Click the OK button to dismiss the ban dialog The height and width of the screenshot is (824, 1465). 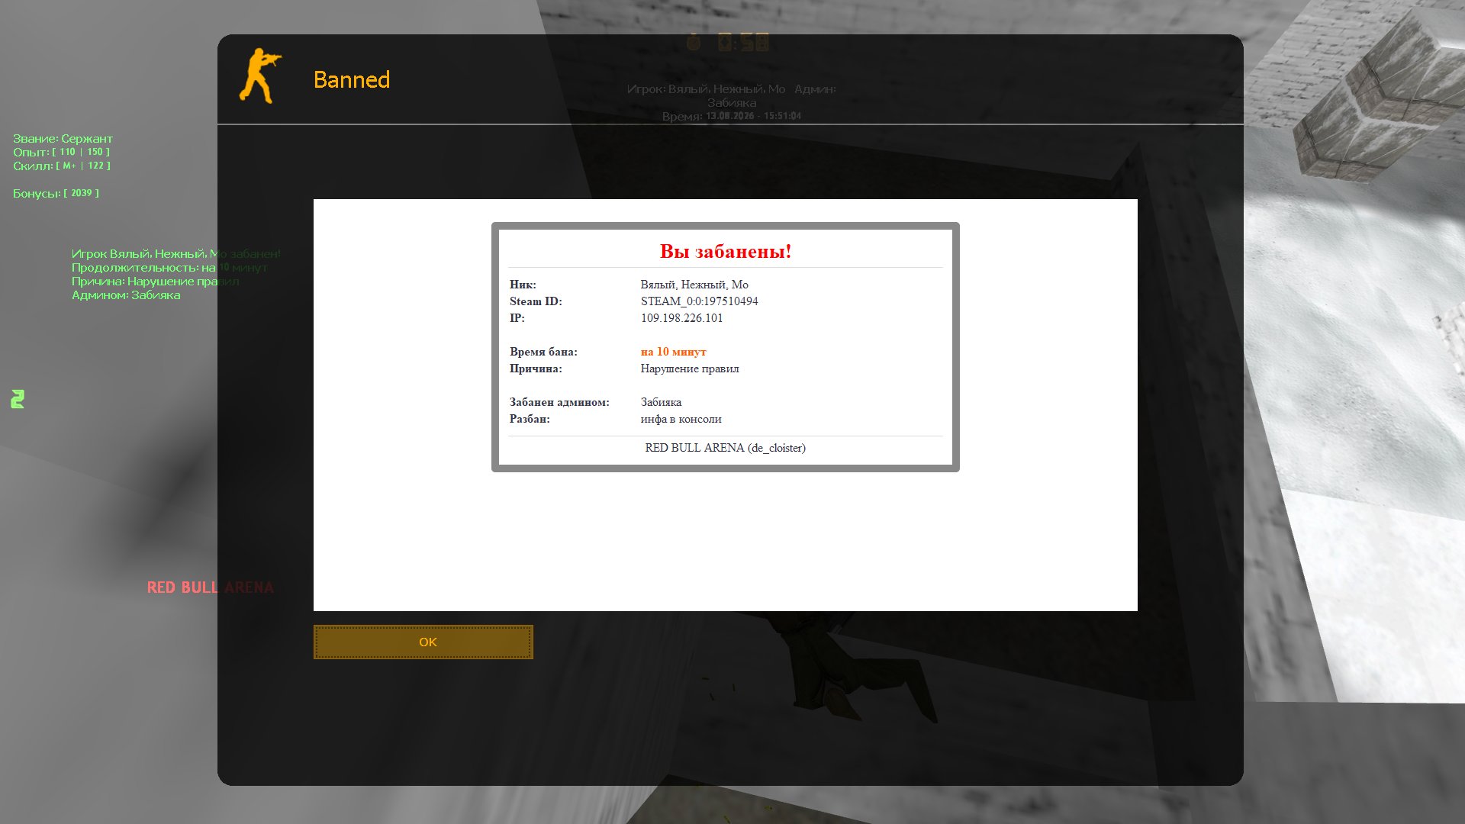423,642
